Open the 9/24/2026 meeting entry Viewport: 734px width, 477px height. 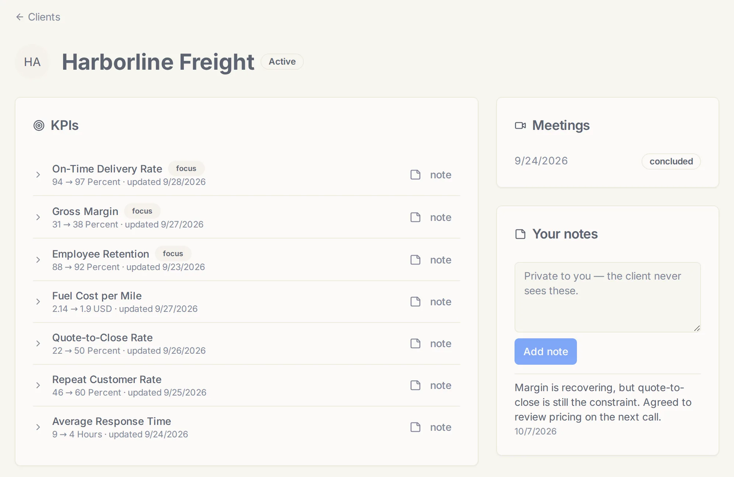608,161
